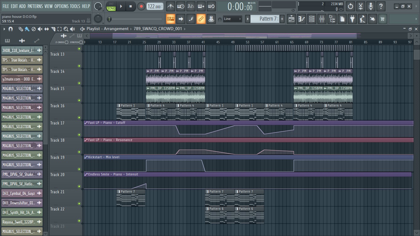Screen dimensions: 420x236
Task: Open the content library shopping cart
Action: [x=382, y=19]
